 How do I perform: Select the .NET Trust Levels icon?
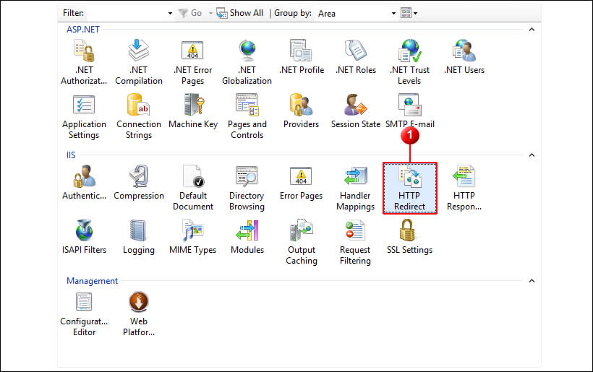pos(409,61)
